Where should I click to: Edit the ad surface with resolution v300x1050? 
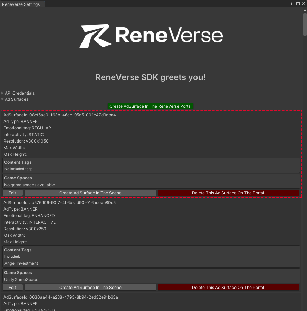click(13, 193)
